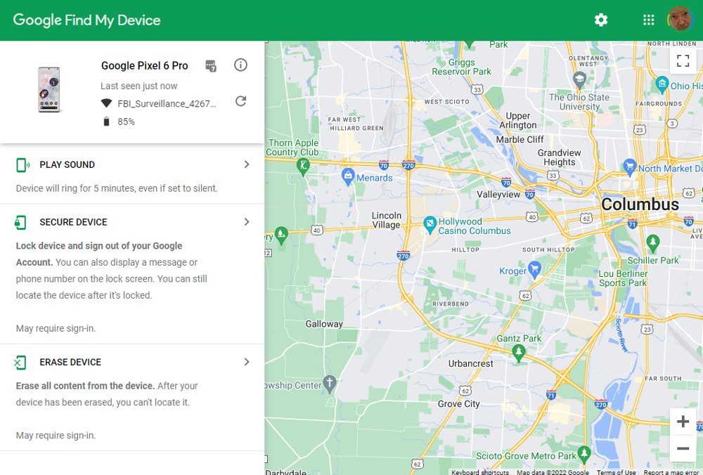This screenshot has width=703, height=475.
Task: Click the Google Find My Device title
Action: (x=86, y=20)
